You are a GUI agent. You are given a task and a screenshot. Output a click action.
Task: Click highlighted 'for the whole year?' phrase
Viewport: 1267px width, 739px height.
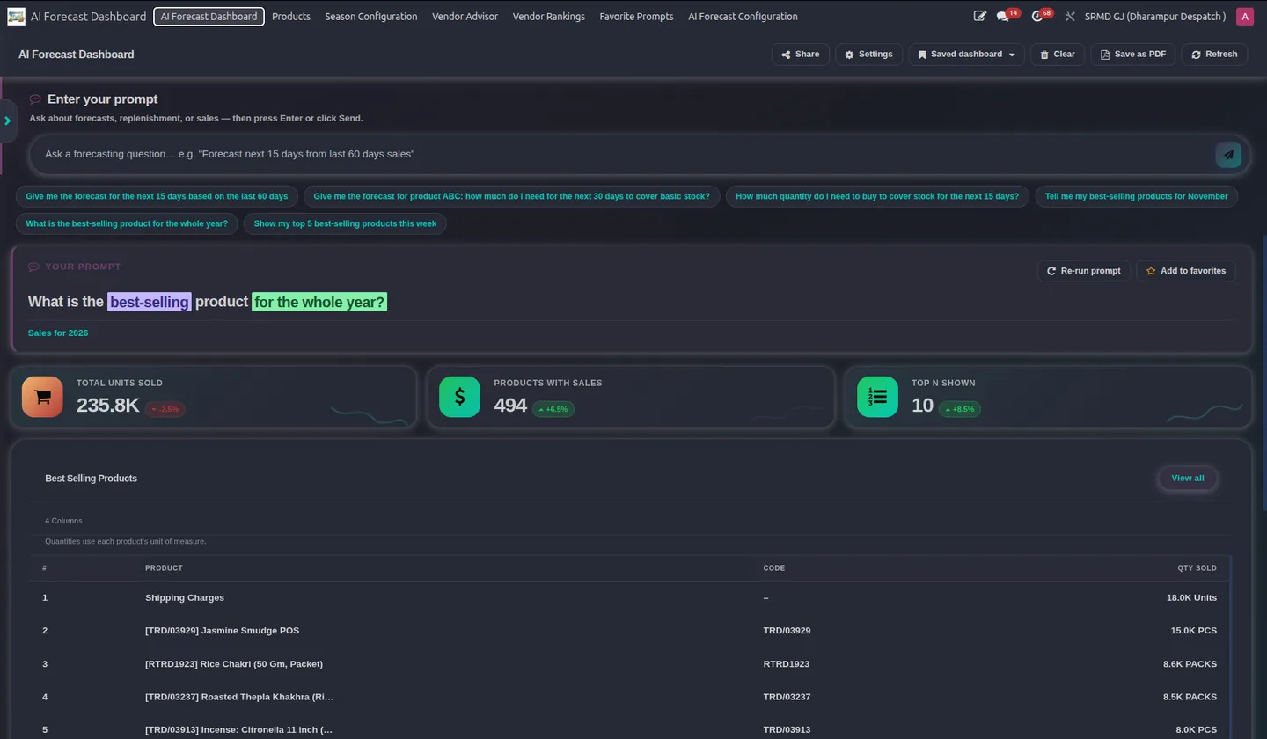click(319, 302)
